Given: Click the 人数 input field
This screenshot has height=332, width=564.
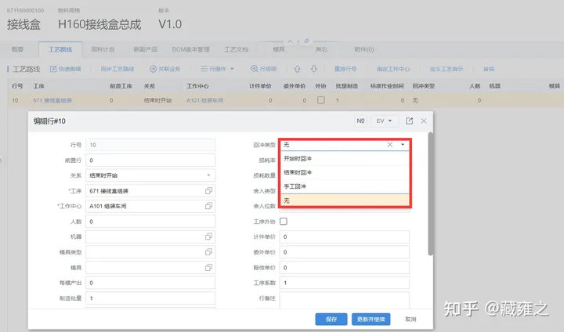Looking at the screenshot, I should (x=150, y=222).
